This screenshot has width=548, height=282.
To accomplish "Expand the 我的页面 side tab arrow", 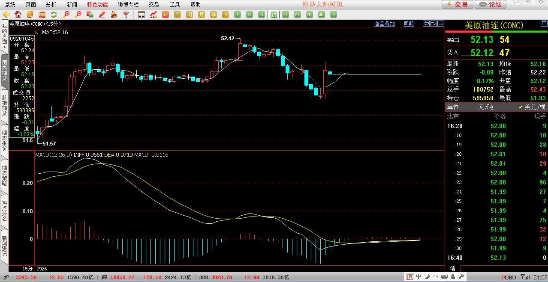I will [x=4, y=47].
